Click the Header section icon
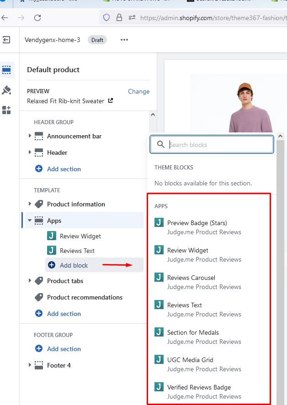The width and height of the screenshot is (287, 405). (39, 153)
